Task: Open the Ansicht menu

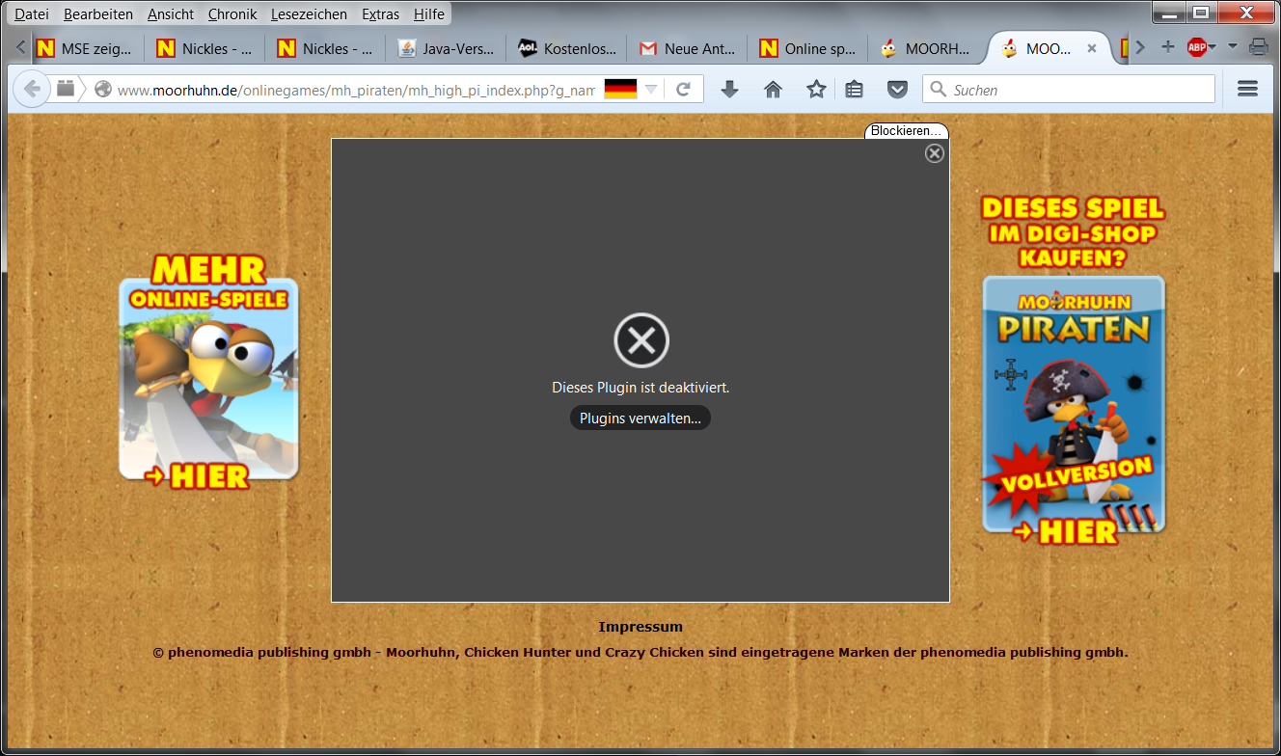Action: 171,14
